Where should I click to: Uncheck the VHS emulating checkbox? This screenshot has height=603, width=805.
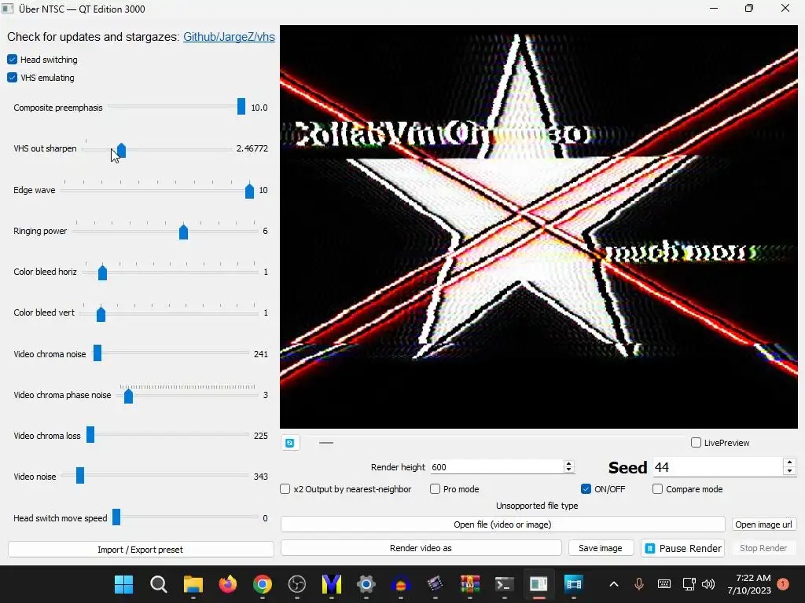point(13,78)
